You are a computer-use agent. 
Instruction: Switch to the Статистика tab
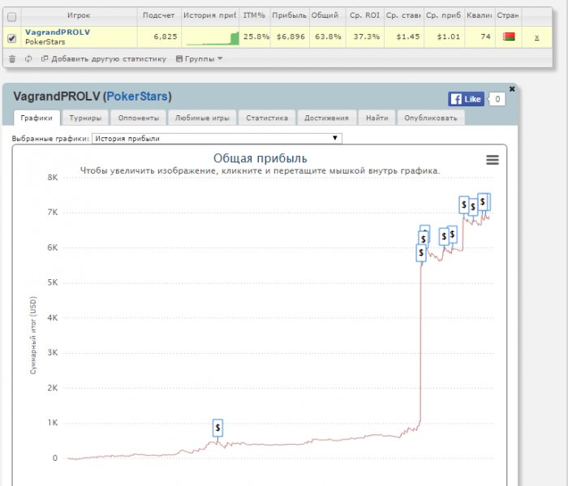point(267,118)
